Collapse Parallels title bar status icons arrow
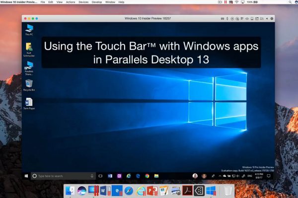298x198 pixels. (267, 19)
